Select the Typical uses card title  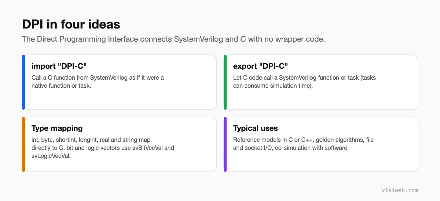(x=256, y=128)
